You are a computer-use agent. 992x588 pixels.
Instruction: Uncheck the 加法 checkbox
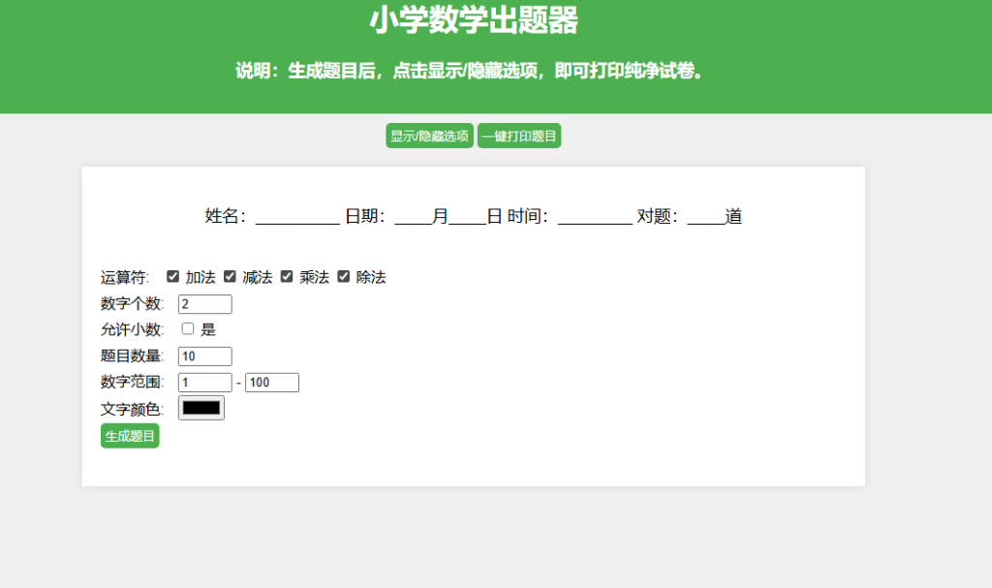[173, 277]
